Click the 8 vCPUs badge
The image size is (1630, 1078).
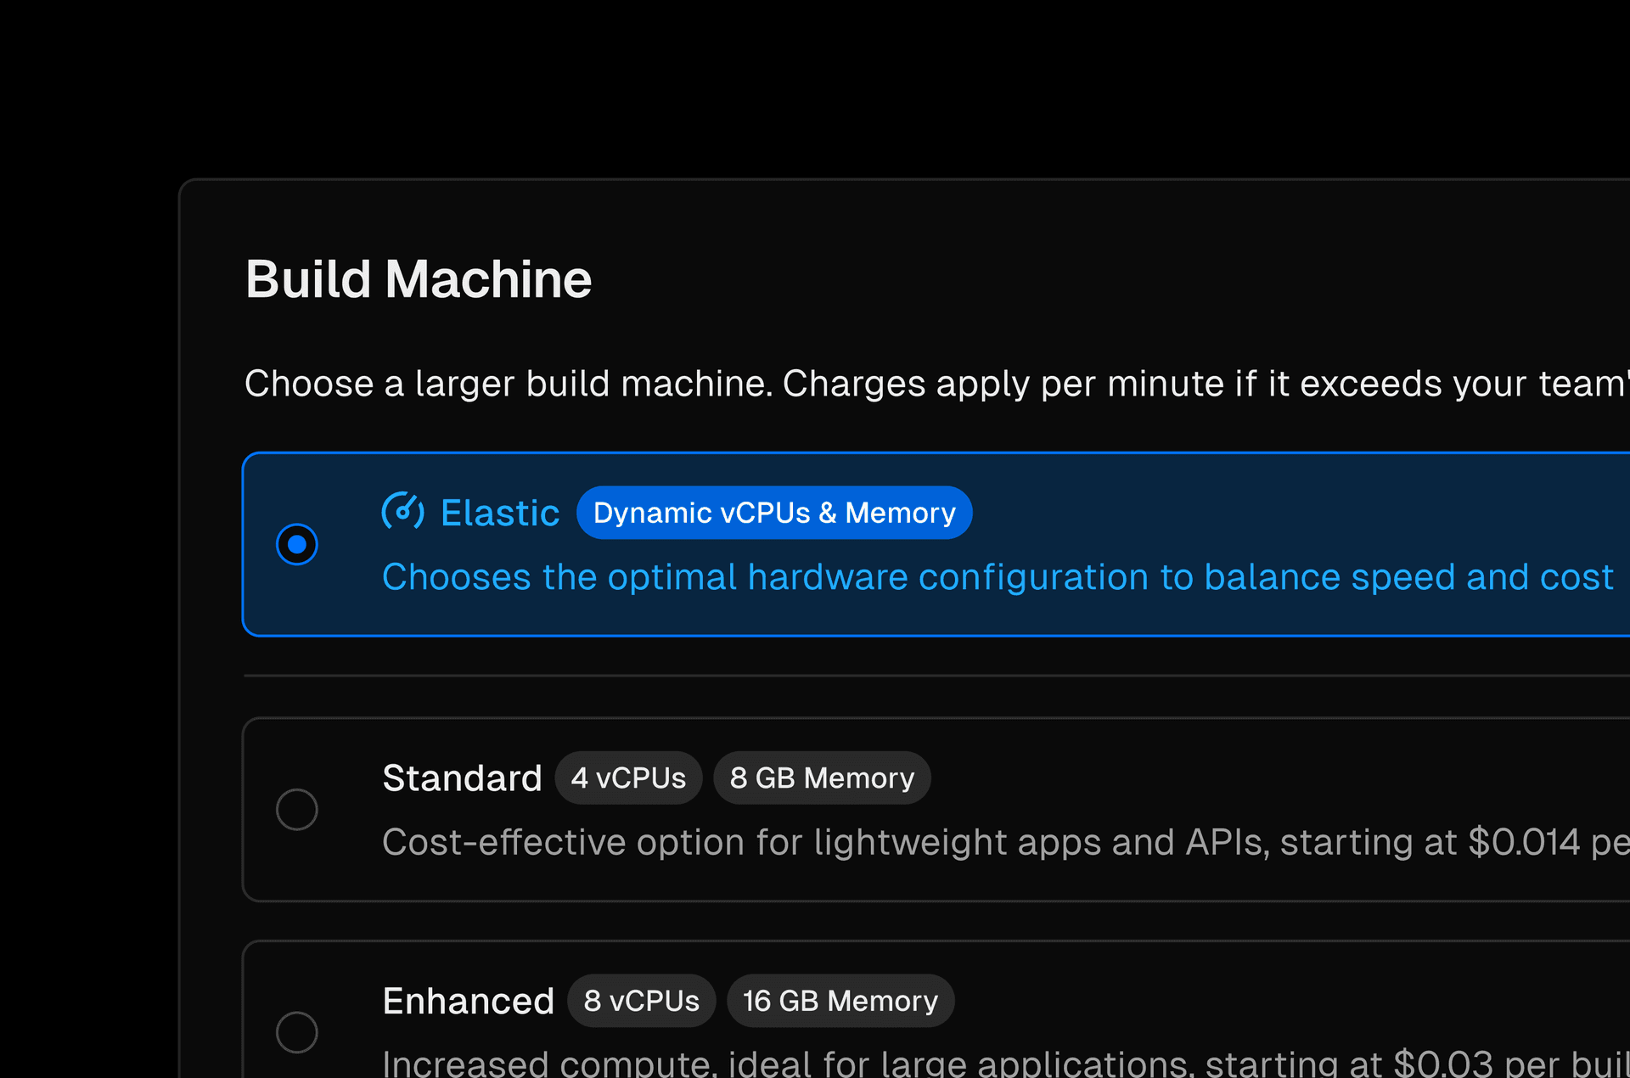click(641, 1001)
